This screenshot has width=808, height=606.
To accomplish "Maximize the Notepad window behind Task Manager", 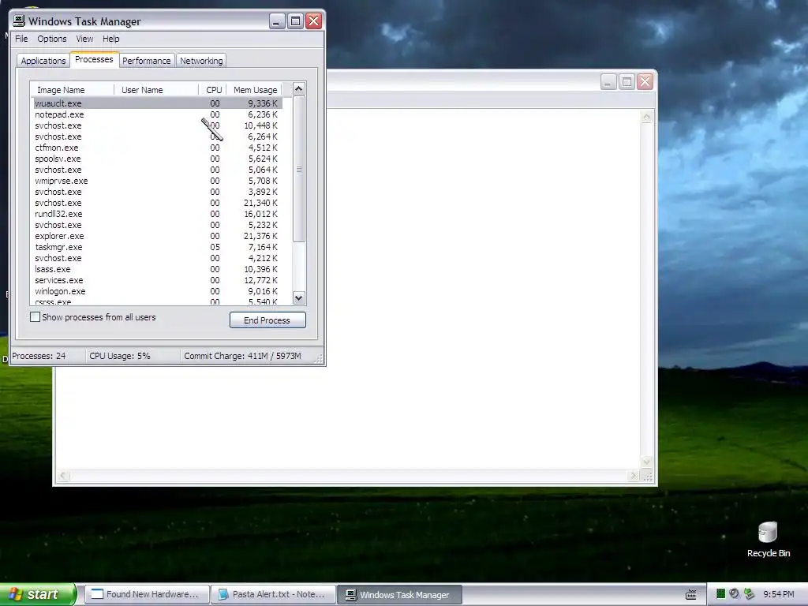I will pos(627,82).
